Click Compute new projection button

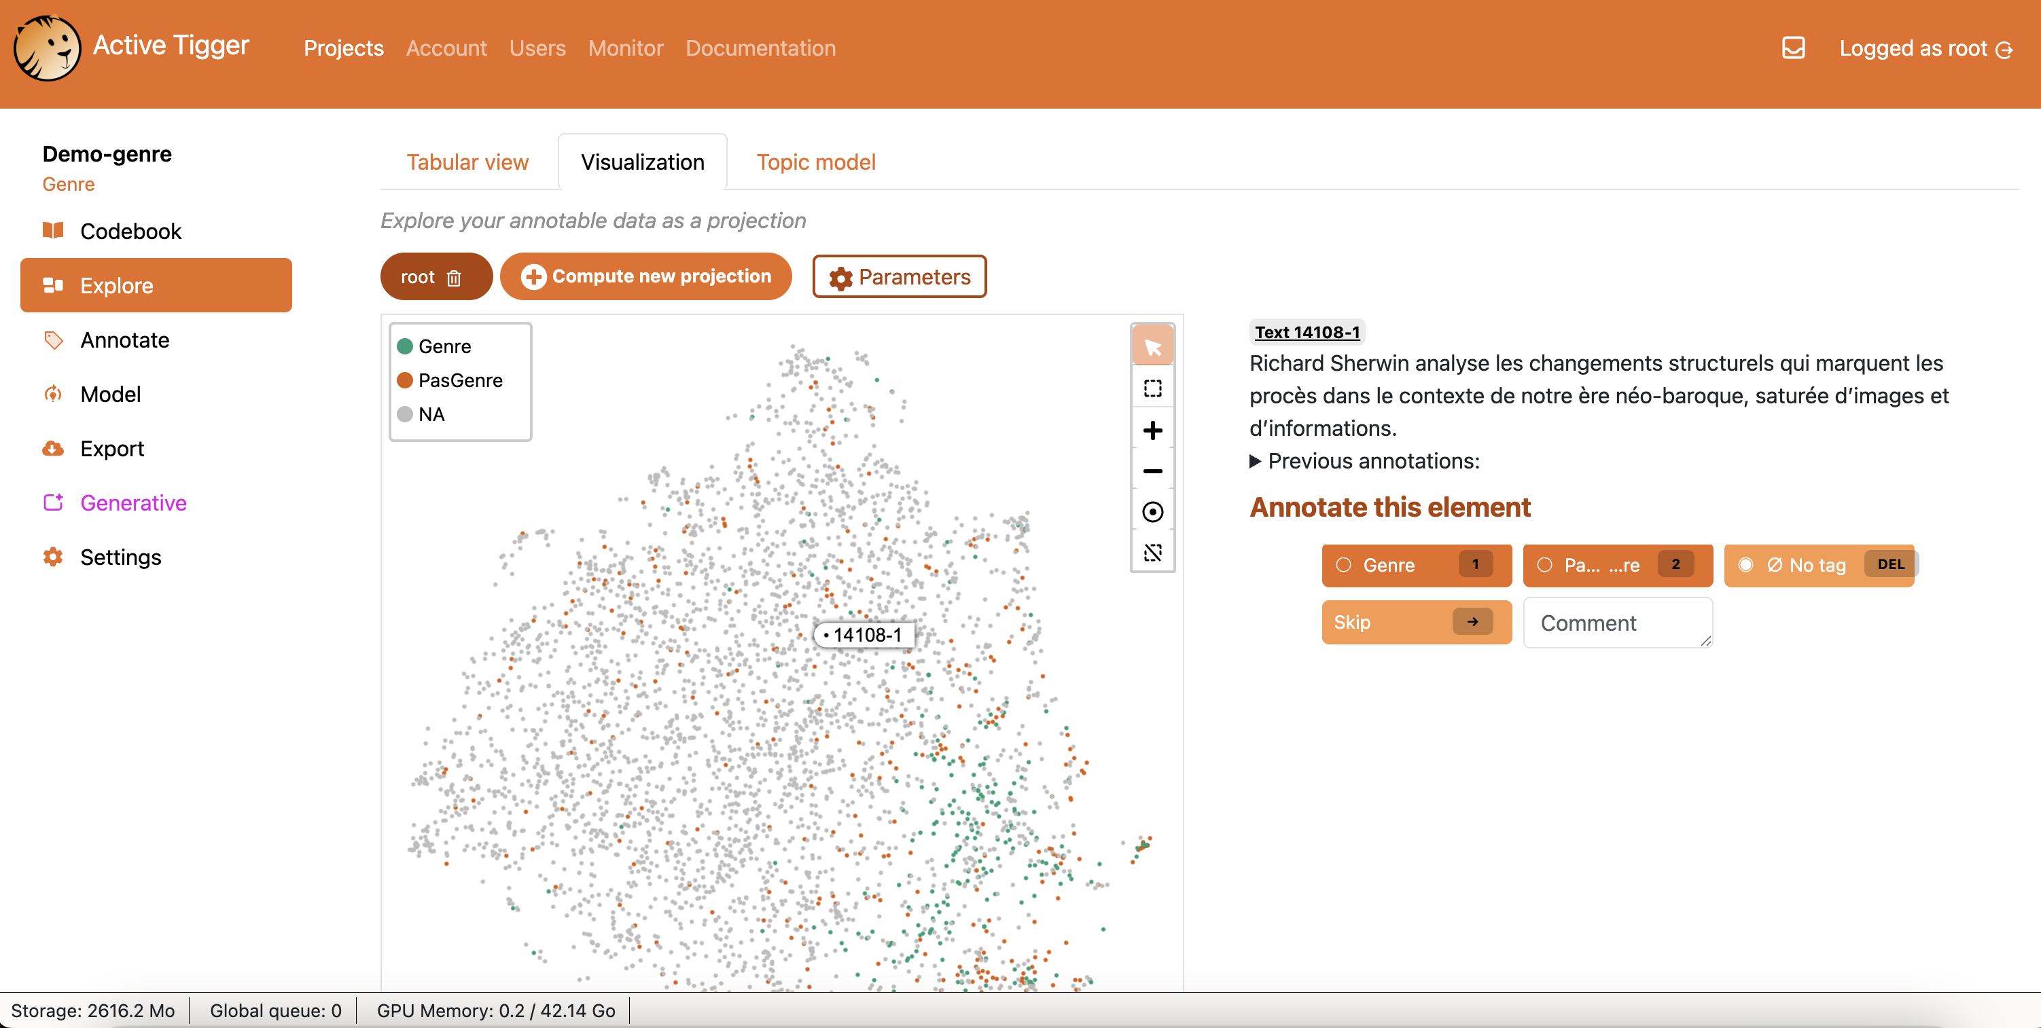[645, 276]
